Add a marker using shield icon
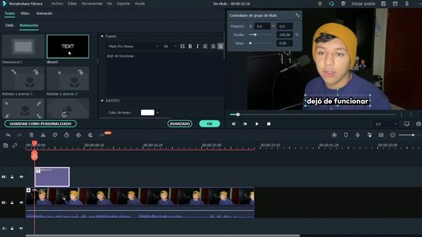The width and height of the screenshot is (422, 237). click(346, 135)
